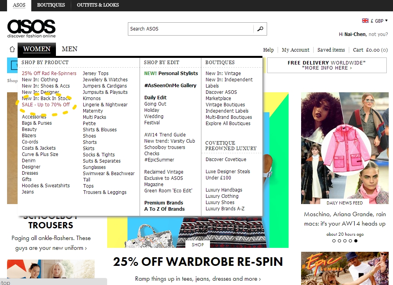The width and height of the screenshot is (393, 285).
Task: Choose New In: Clothing
Action: point(40,79)
